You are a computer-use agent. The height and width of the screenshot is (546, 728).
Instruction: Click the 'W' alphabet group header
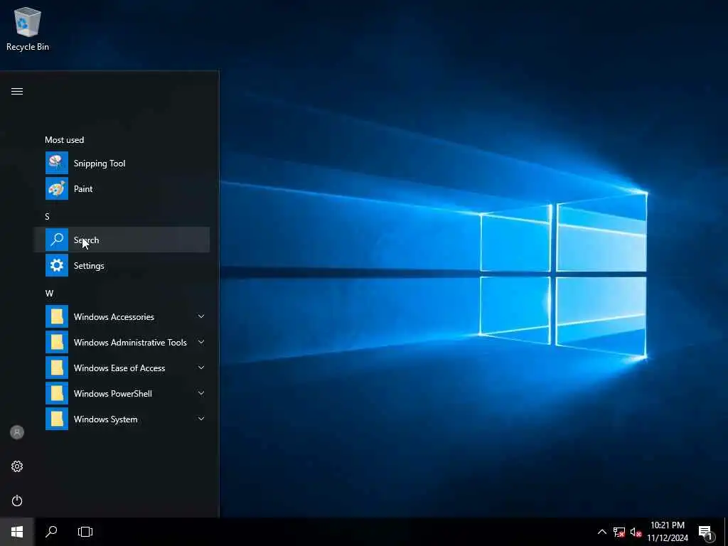(x=49, y=294)
